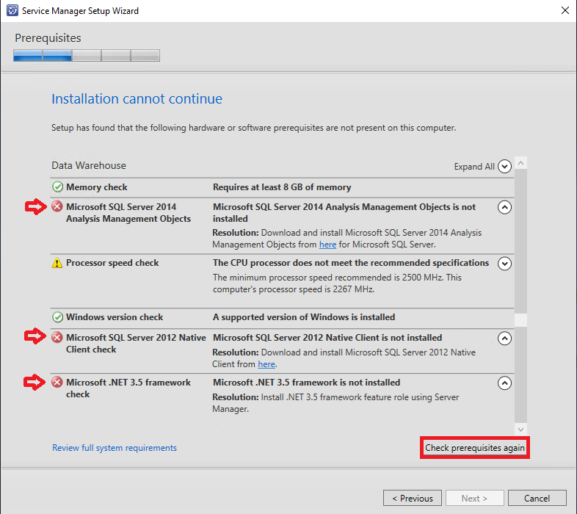Click the CPU processor recommended specifications message

coord(351,263)
